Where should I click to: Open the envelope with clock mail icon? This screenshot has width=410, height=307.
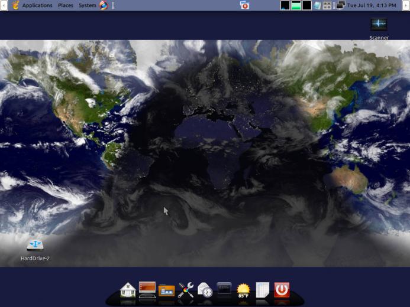pyautogui.click(x=205, y=290)
